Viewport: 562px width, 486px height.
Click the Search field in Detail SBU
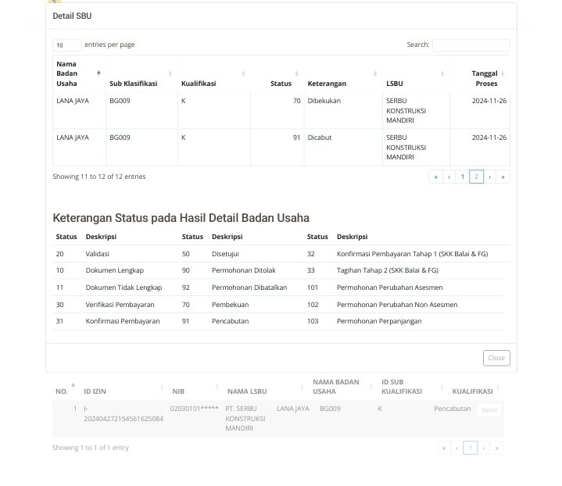tap(471, 45)
